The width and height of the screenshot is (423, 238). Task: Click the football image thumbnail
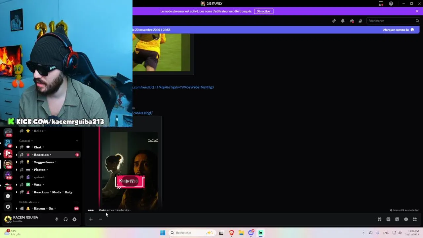[x=161, y=52]
